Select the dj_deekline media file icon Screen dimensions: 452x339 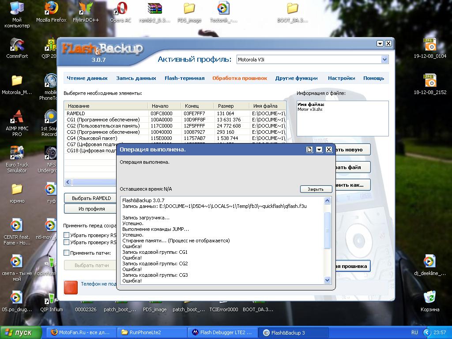point(430,265)
